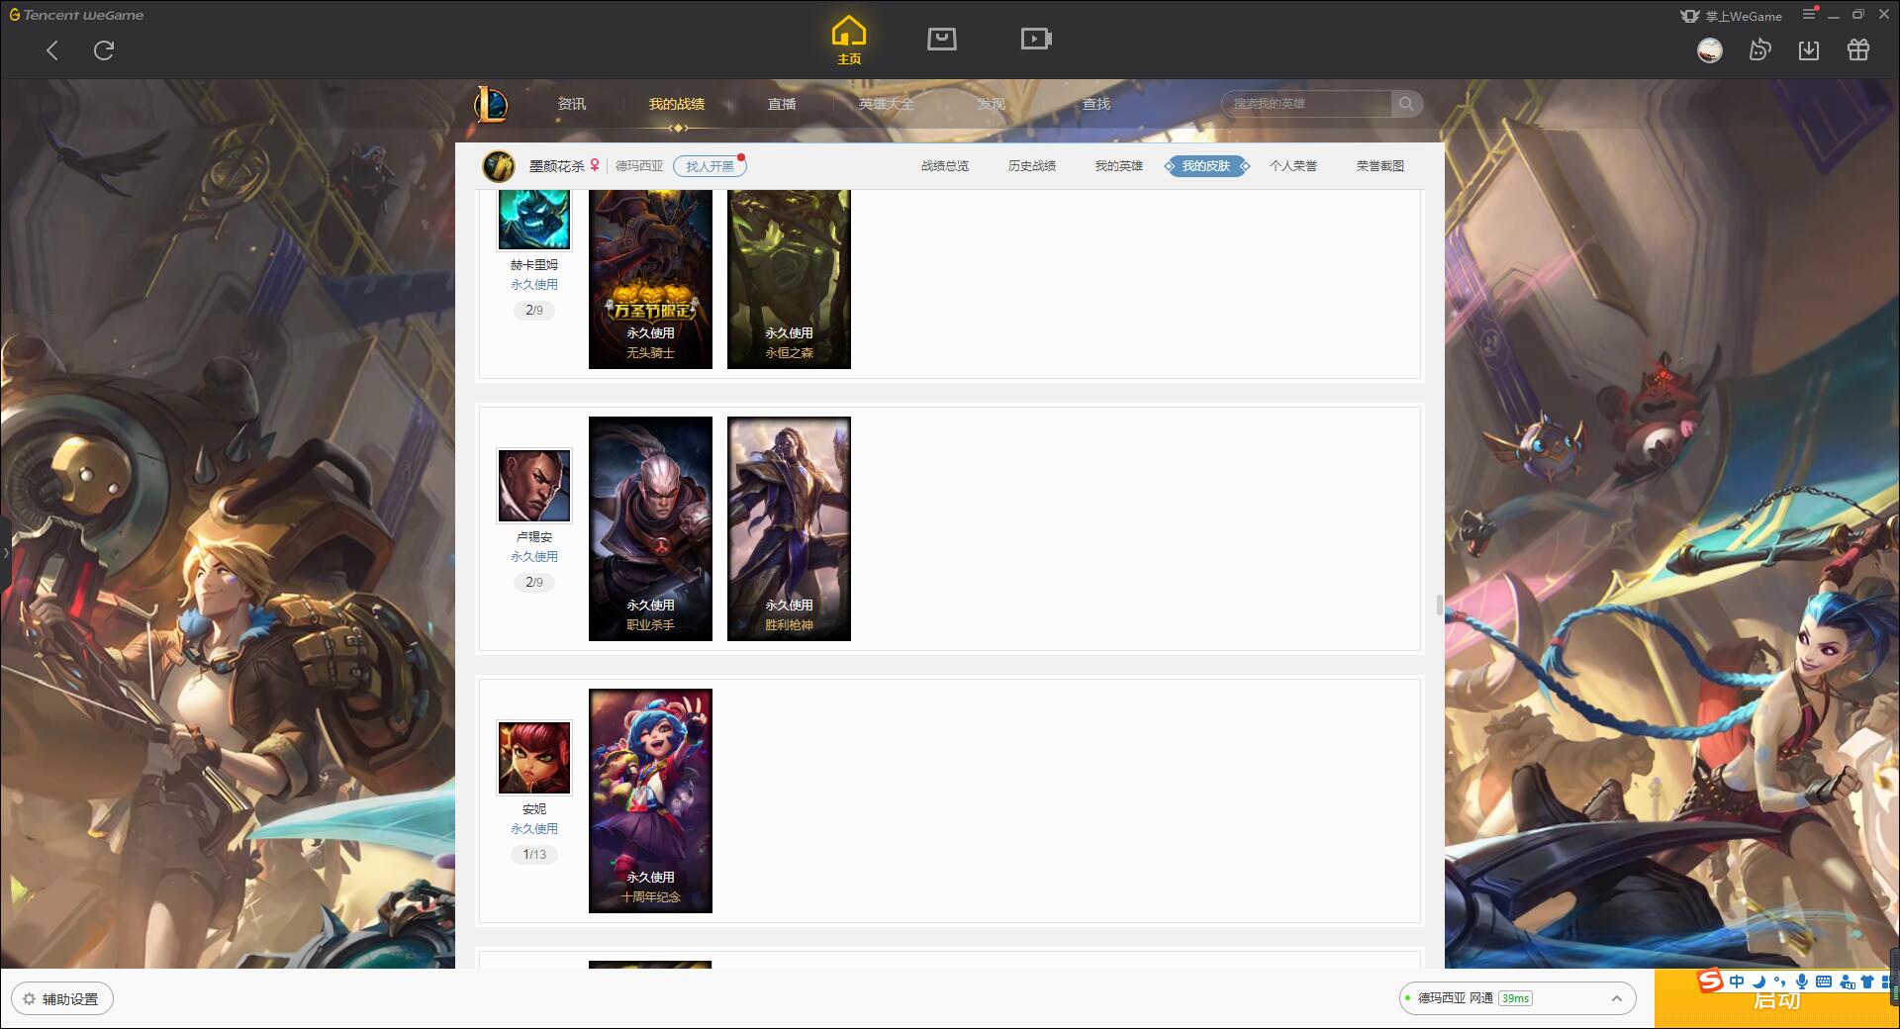
Task: Open the download manager icon
Action: (1809, 49)
